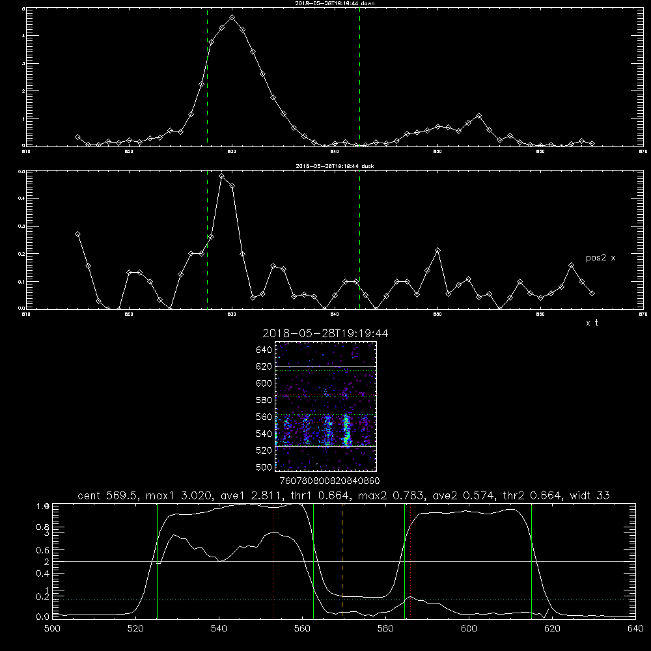The image size is (651, 651).
Task: Click the '520' label on spectrogram y-axis
Action: point(264,450)
